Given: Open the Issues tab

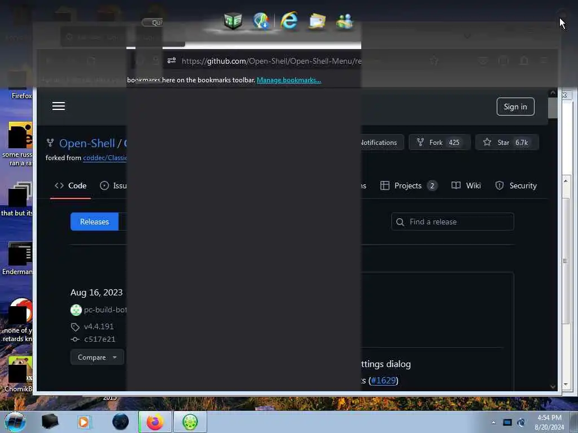Looking at the screenshot, I should coord(113,185).
